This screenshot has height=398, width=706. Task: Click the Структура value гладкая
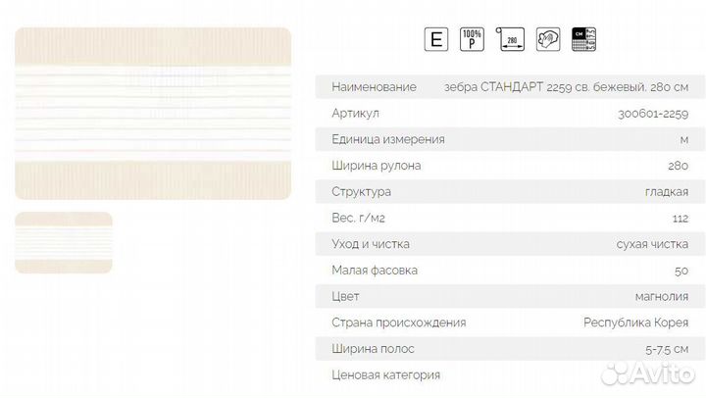pos(667,192)
